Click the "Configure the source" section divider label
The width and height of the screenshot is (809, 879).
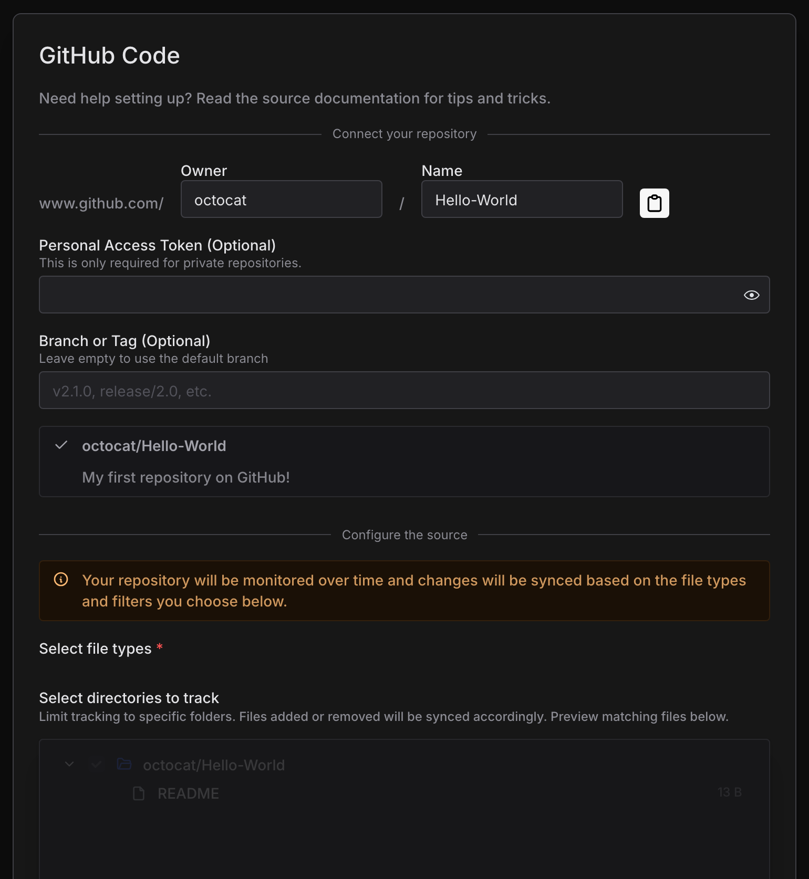click(404, 535)
